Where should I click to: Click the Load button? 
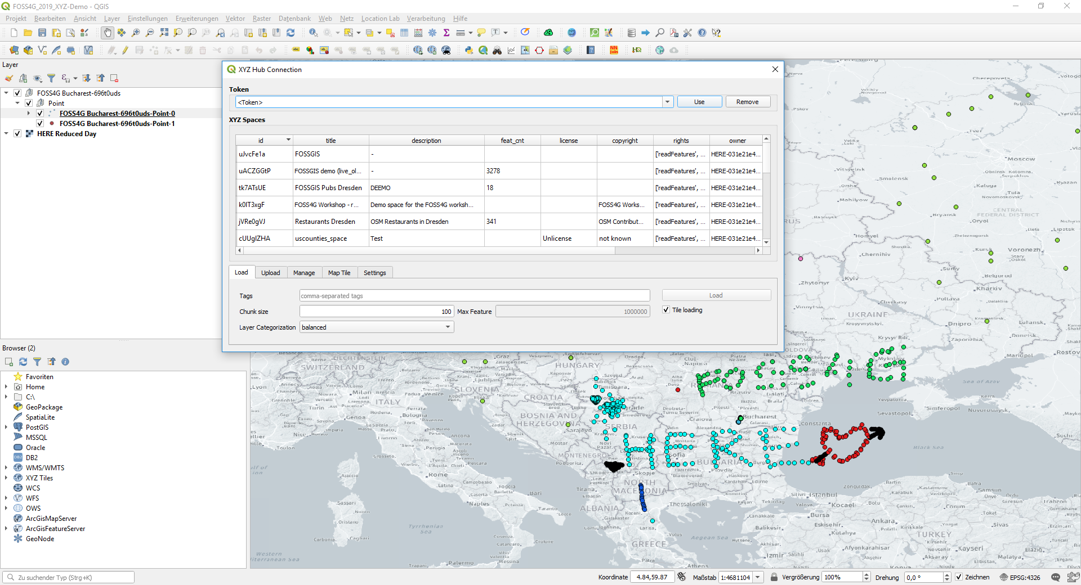716,295
